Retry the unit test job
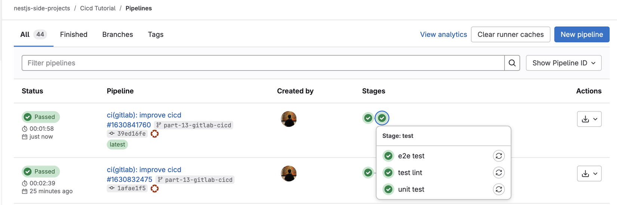This screenshot has width=617, height=205. pos(498,189)
